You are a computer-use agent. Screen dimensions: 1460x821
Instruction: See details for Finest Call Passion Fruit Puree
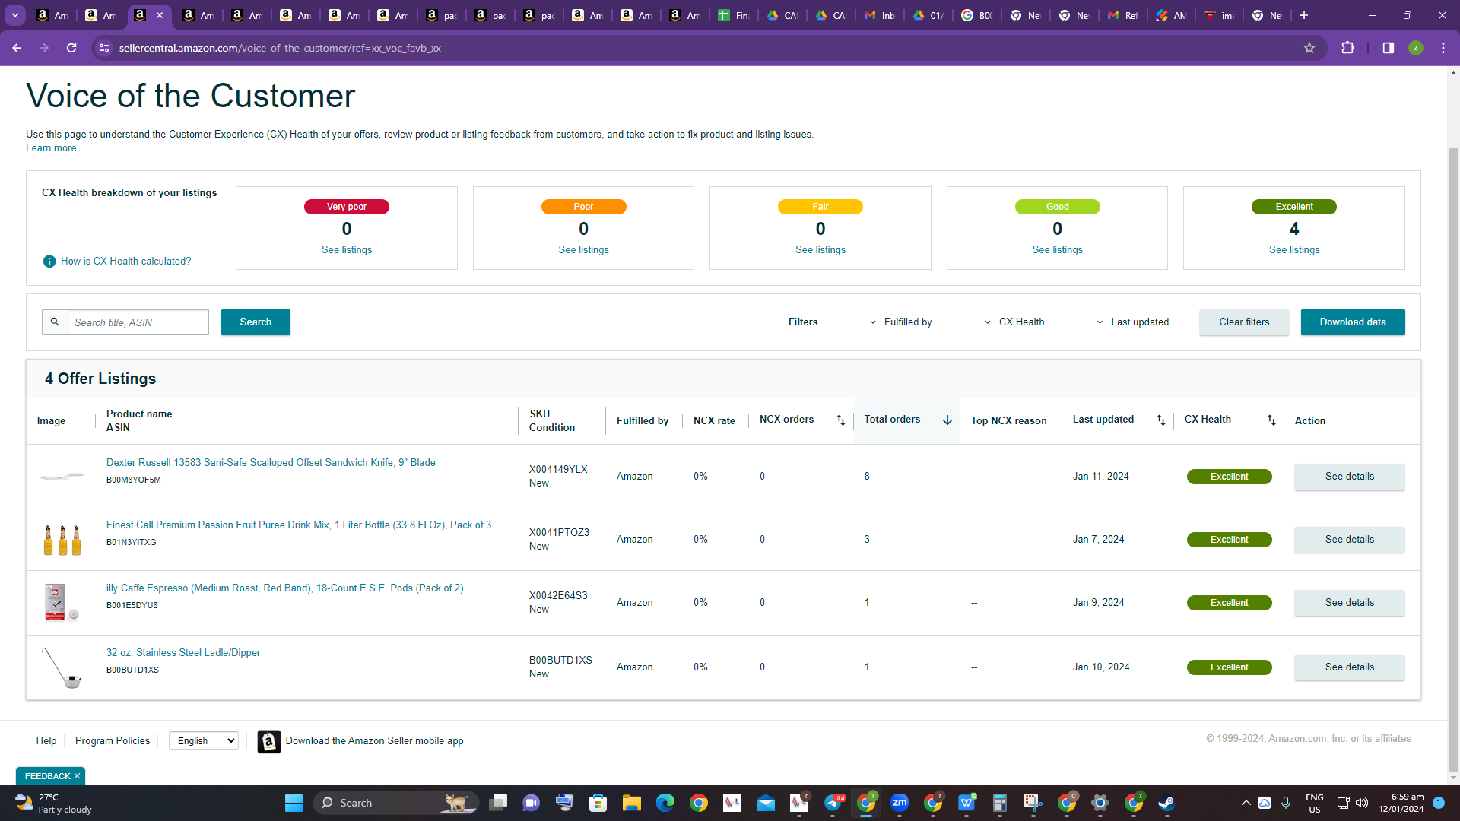(x=1350, y=540)
